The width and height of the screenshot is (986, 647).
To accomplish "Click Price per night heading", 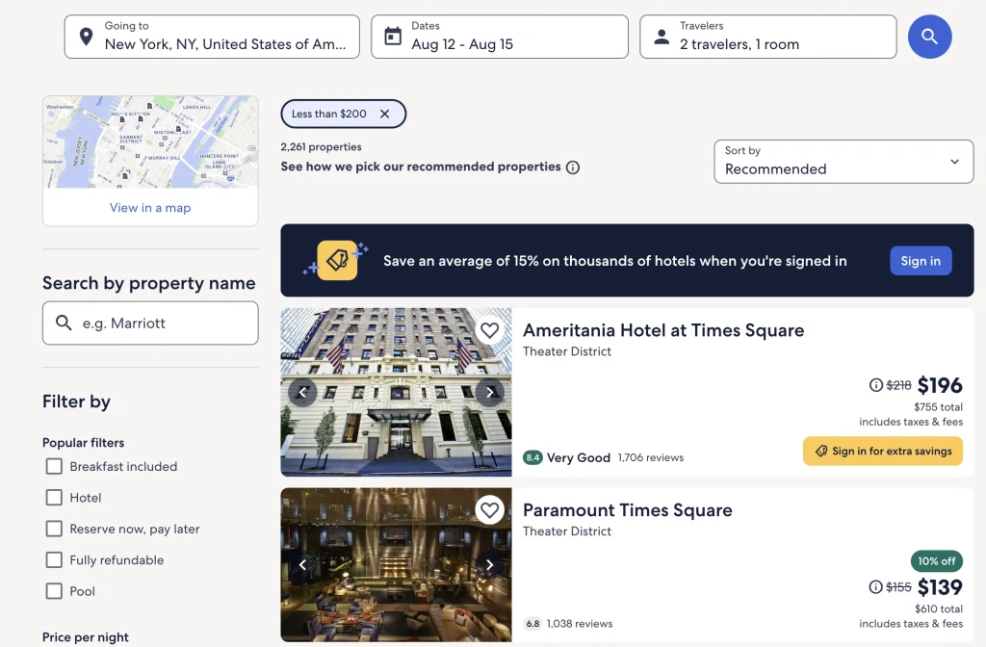I will [86, 637].
